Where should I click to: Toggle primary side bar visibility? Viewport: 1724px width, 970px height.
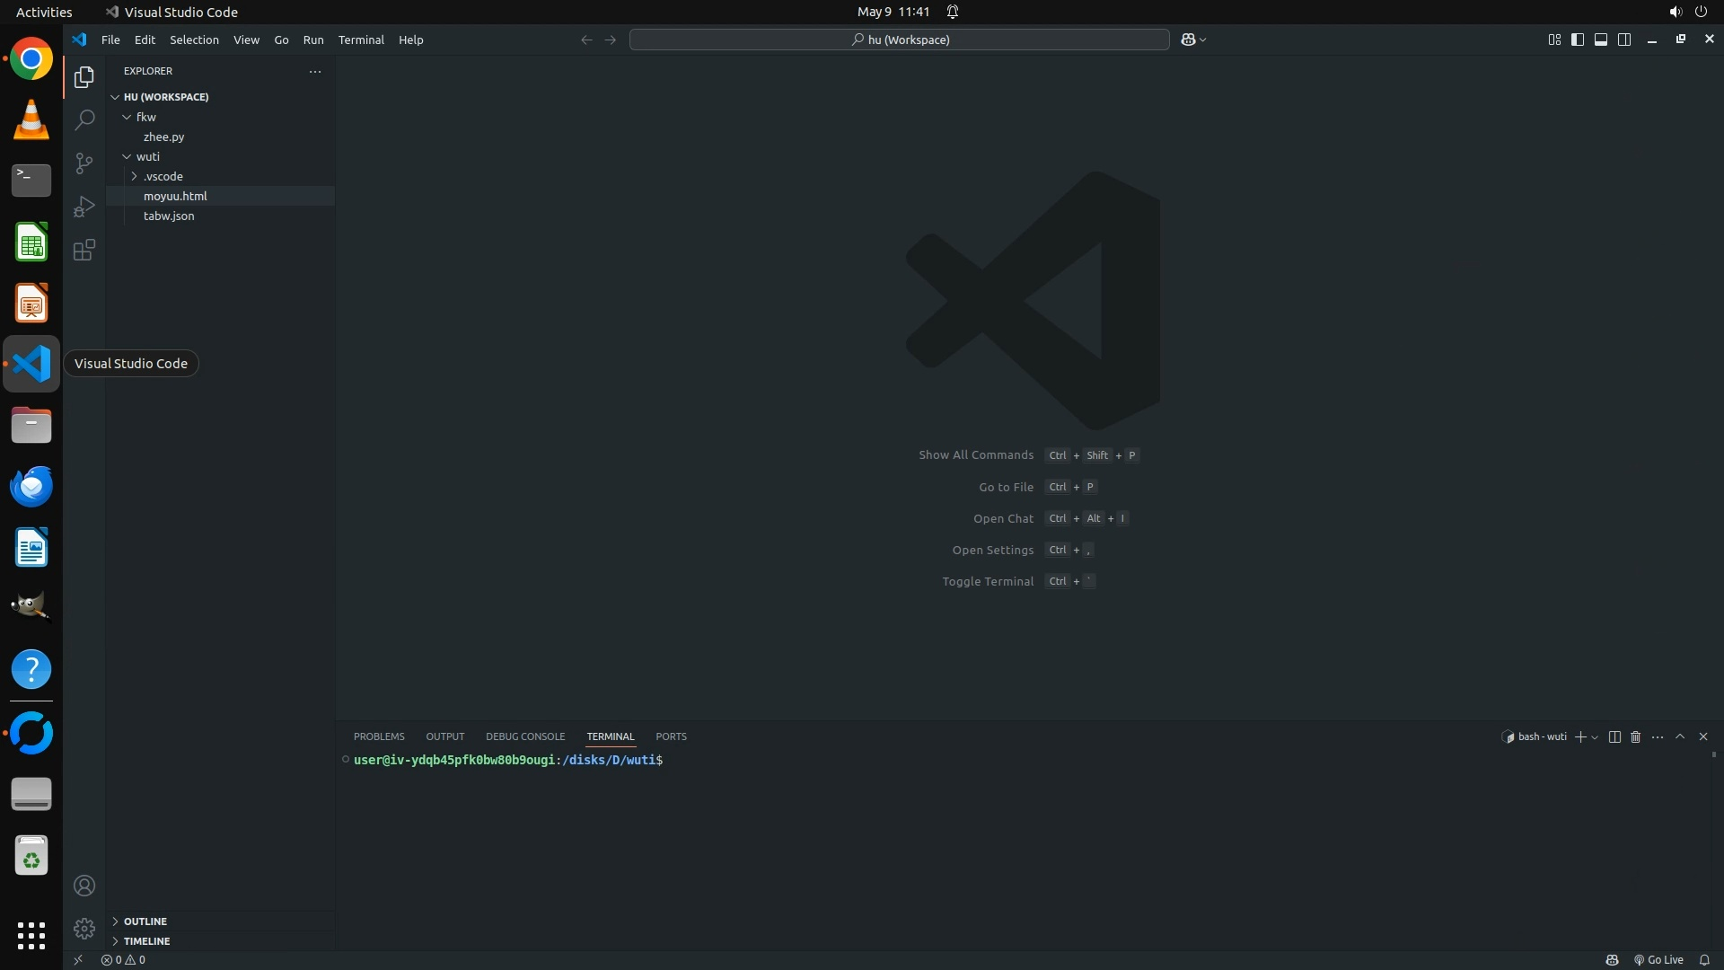pyautogui.click(x=1578, y=40)
